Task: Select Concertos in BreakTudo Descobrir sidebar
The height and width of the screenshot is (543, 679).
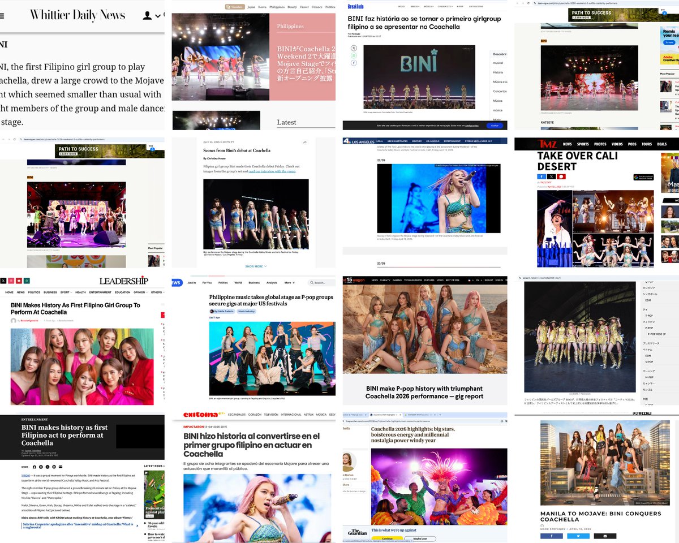Action: [x=500, y=91]
